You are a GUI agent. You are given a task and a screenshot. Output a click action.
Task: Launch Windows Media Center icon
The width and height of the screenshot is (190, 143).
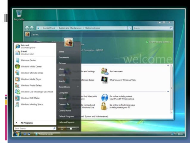coord(18,67)
